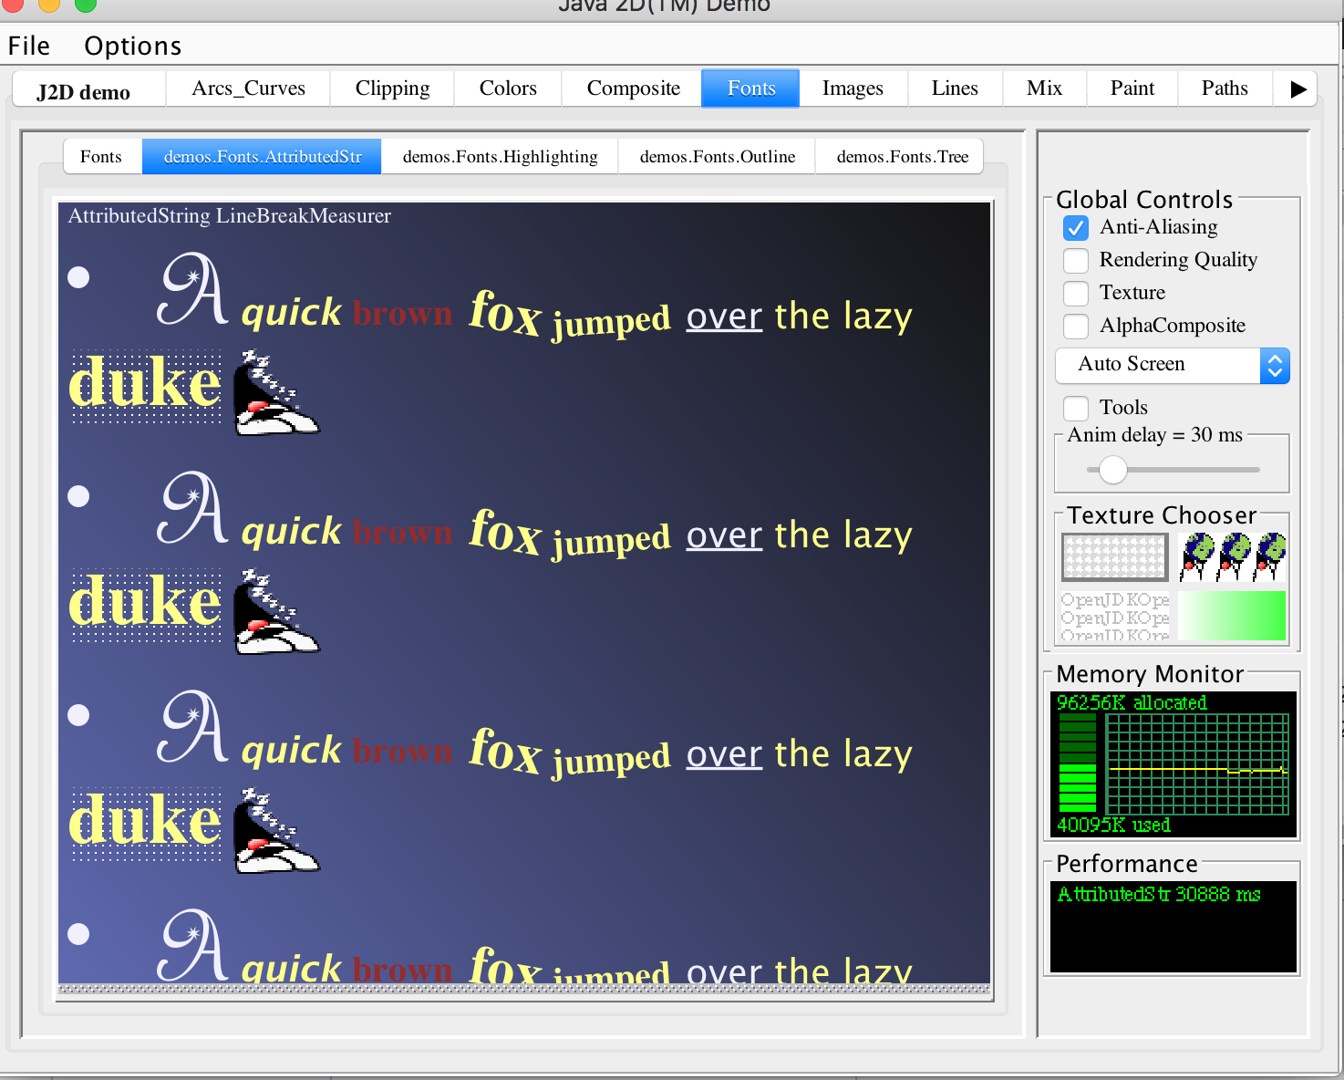Viewport: 1344px width, 1080px height.
Task: Click the red window close button
Action: pos(12,4)
